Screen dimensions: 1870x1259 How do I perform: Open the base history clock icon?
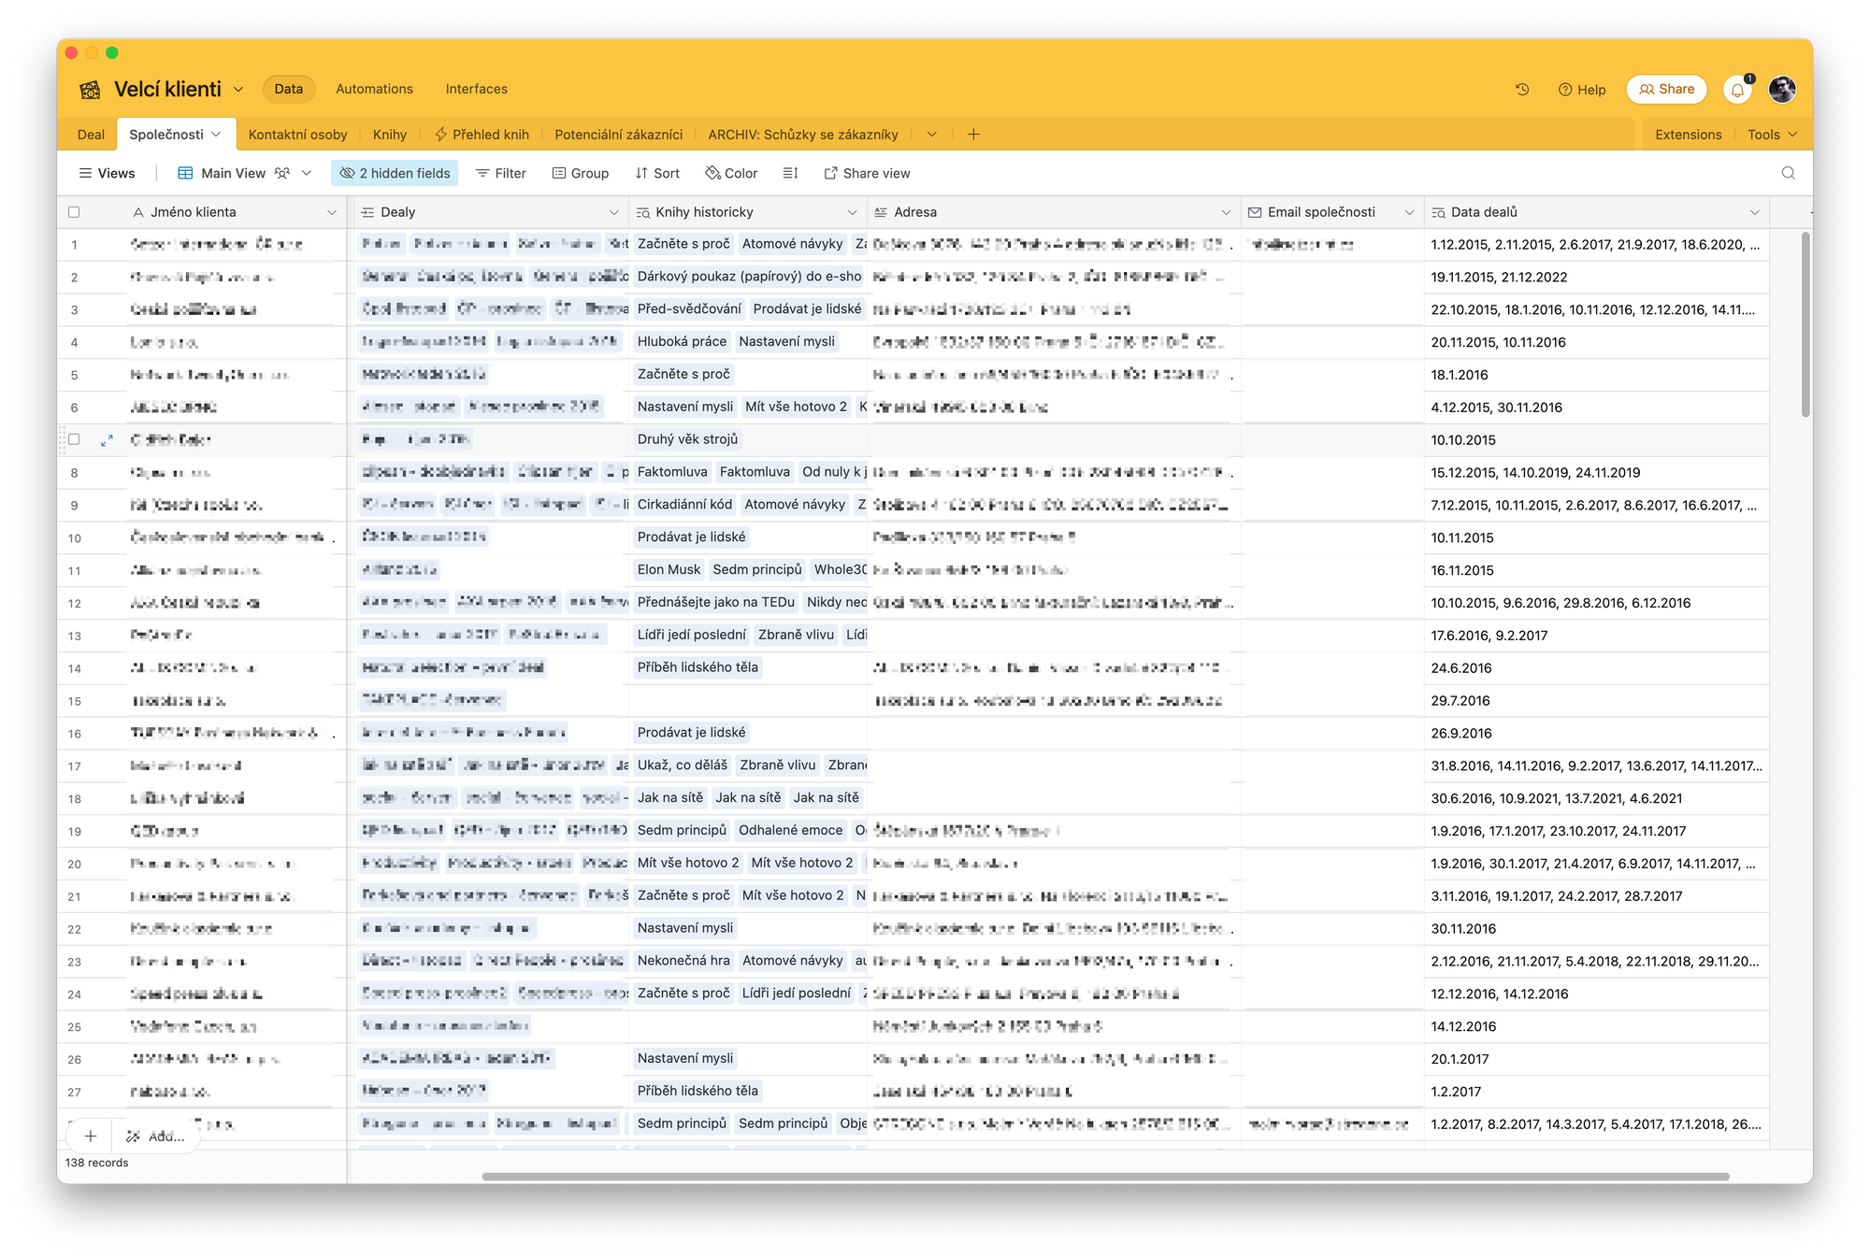(1522, 90)
